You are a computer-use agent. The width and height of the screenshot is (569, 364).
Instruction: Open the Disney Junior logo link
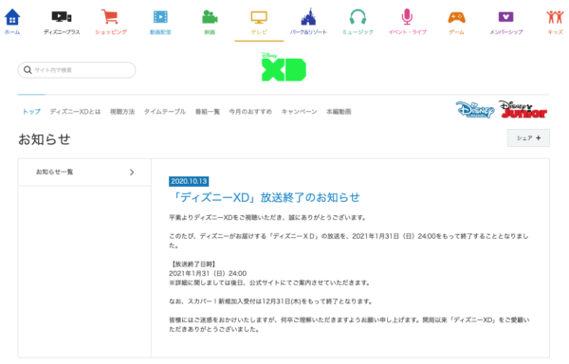pos(523,109)
